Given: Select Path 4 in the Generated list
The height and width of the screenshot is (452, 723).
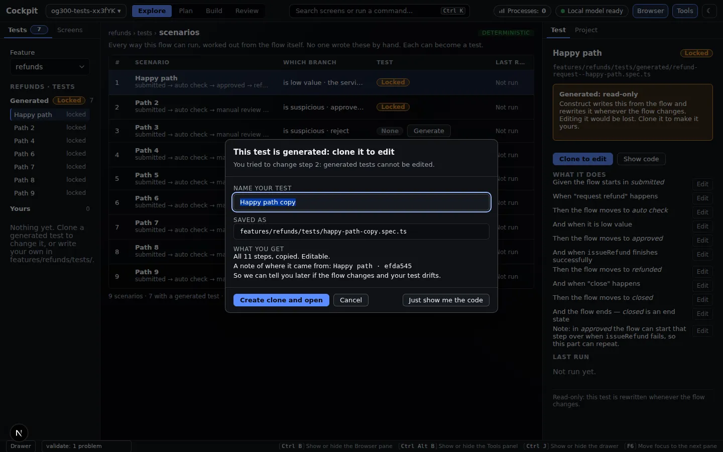Looking at the screenshot, I should (50, 141).
